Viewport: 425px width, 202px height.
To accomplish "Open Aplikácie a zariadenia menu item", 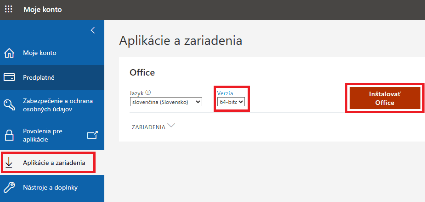I will click(x=54, y=163).
